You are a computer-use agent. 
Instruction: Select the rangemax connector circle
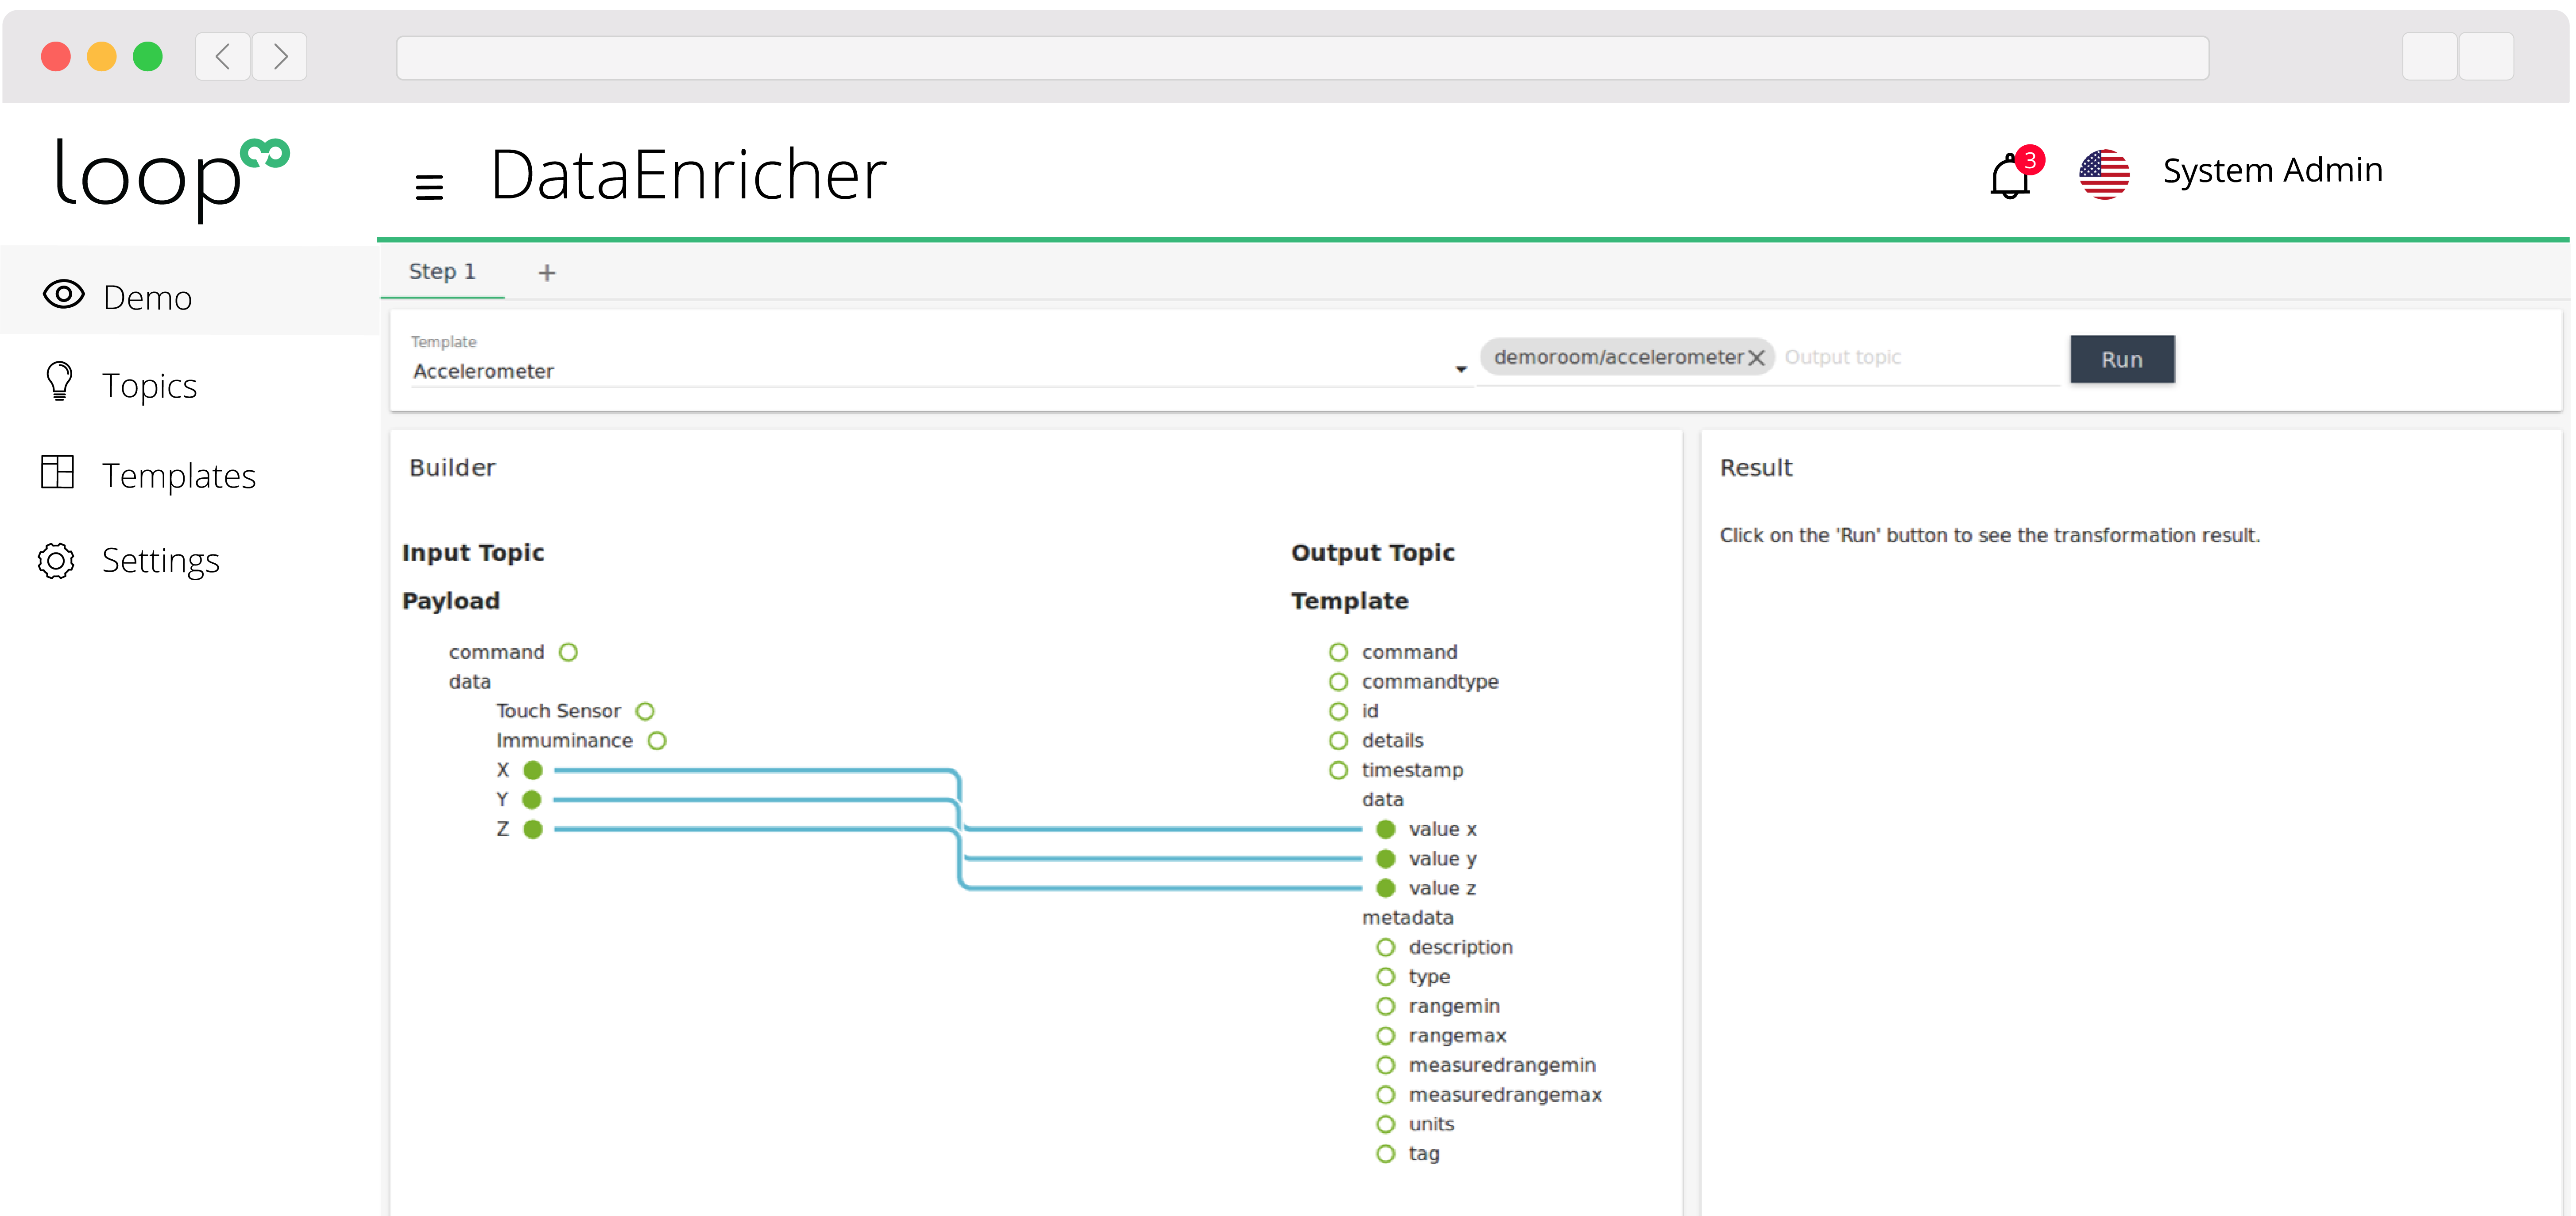click(x=1386, y=1036)
